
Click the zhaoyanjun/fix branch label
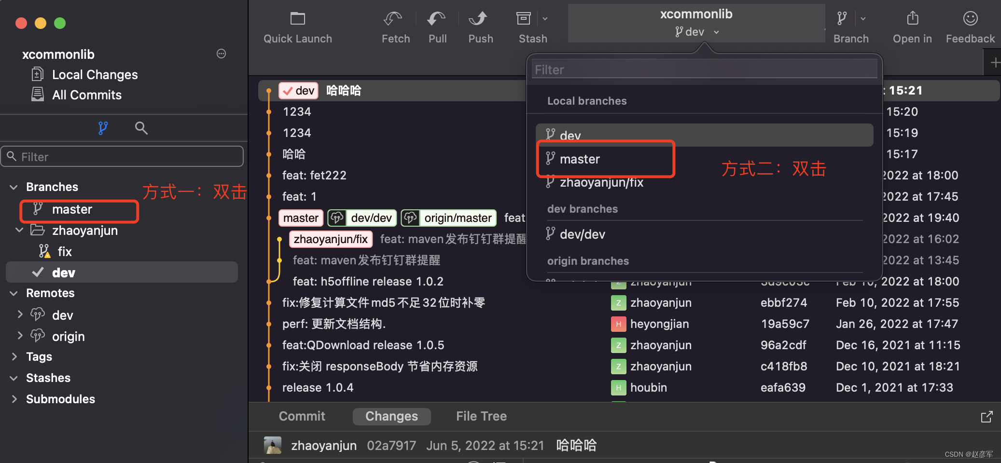[331, 239]
